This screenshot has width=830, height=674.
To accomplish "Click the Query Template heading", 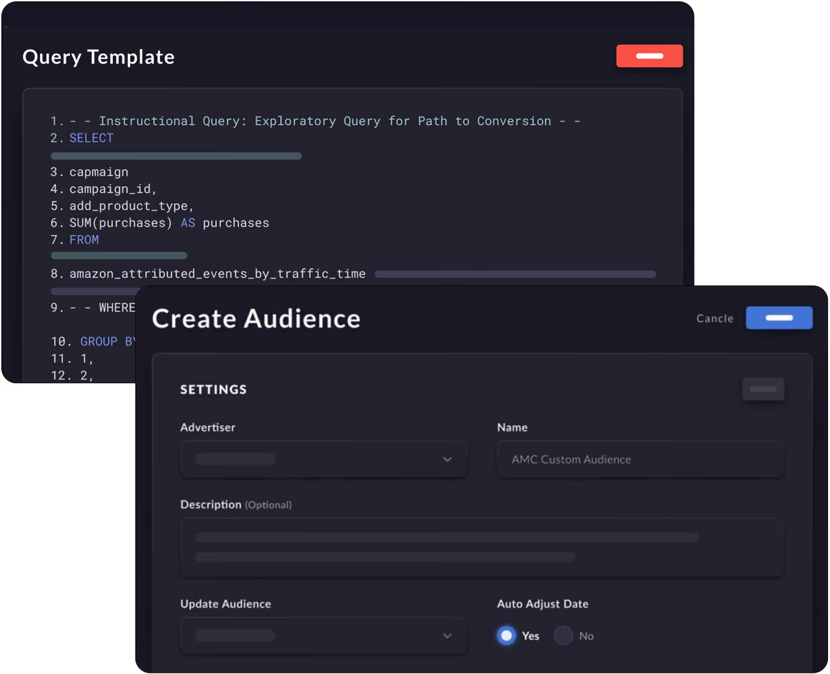I will [x=98, y=57].
